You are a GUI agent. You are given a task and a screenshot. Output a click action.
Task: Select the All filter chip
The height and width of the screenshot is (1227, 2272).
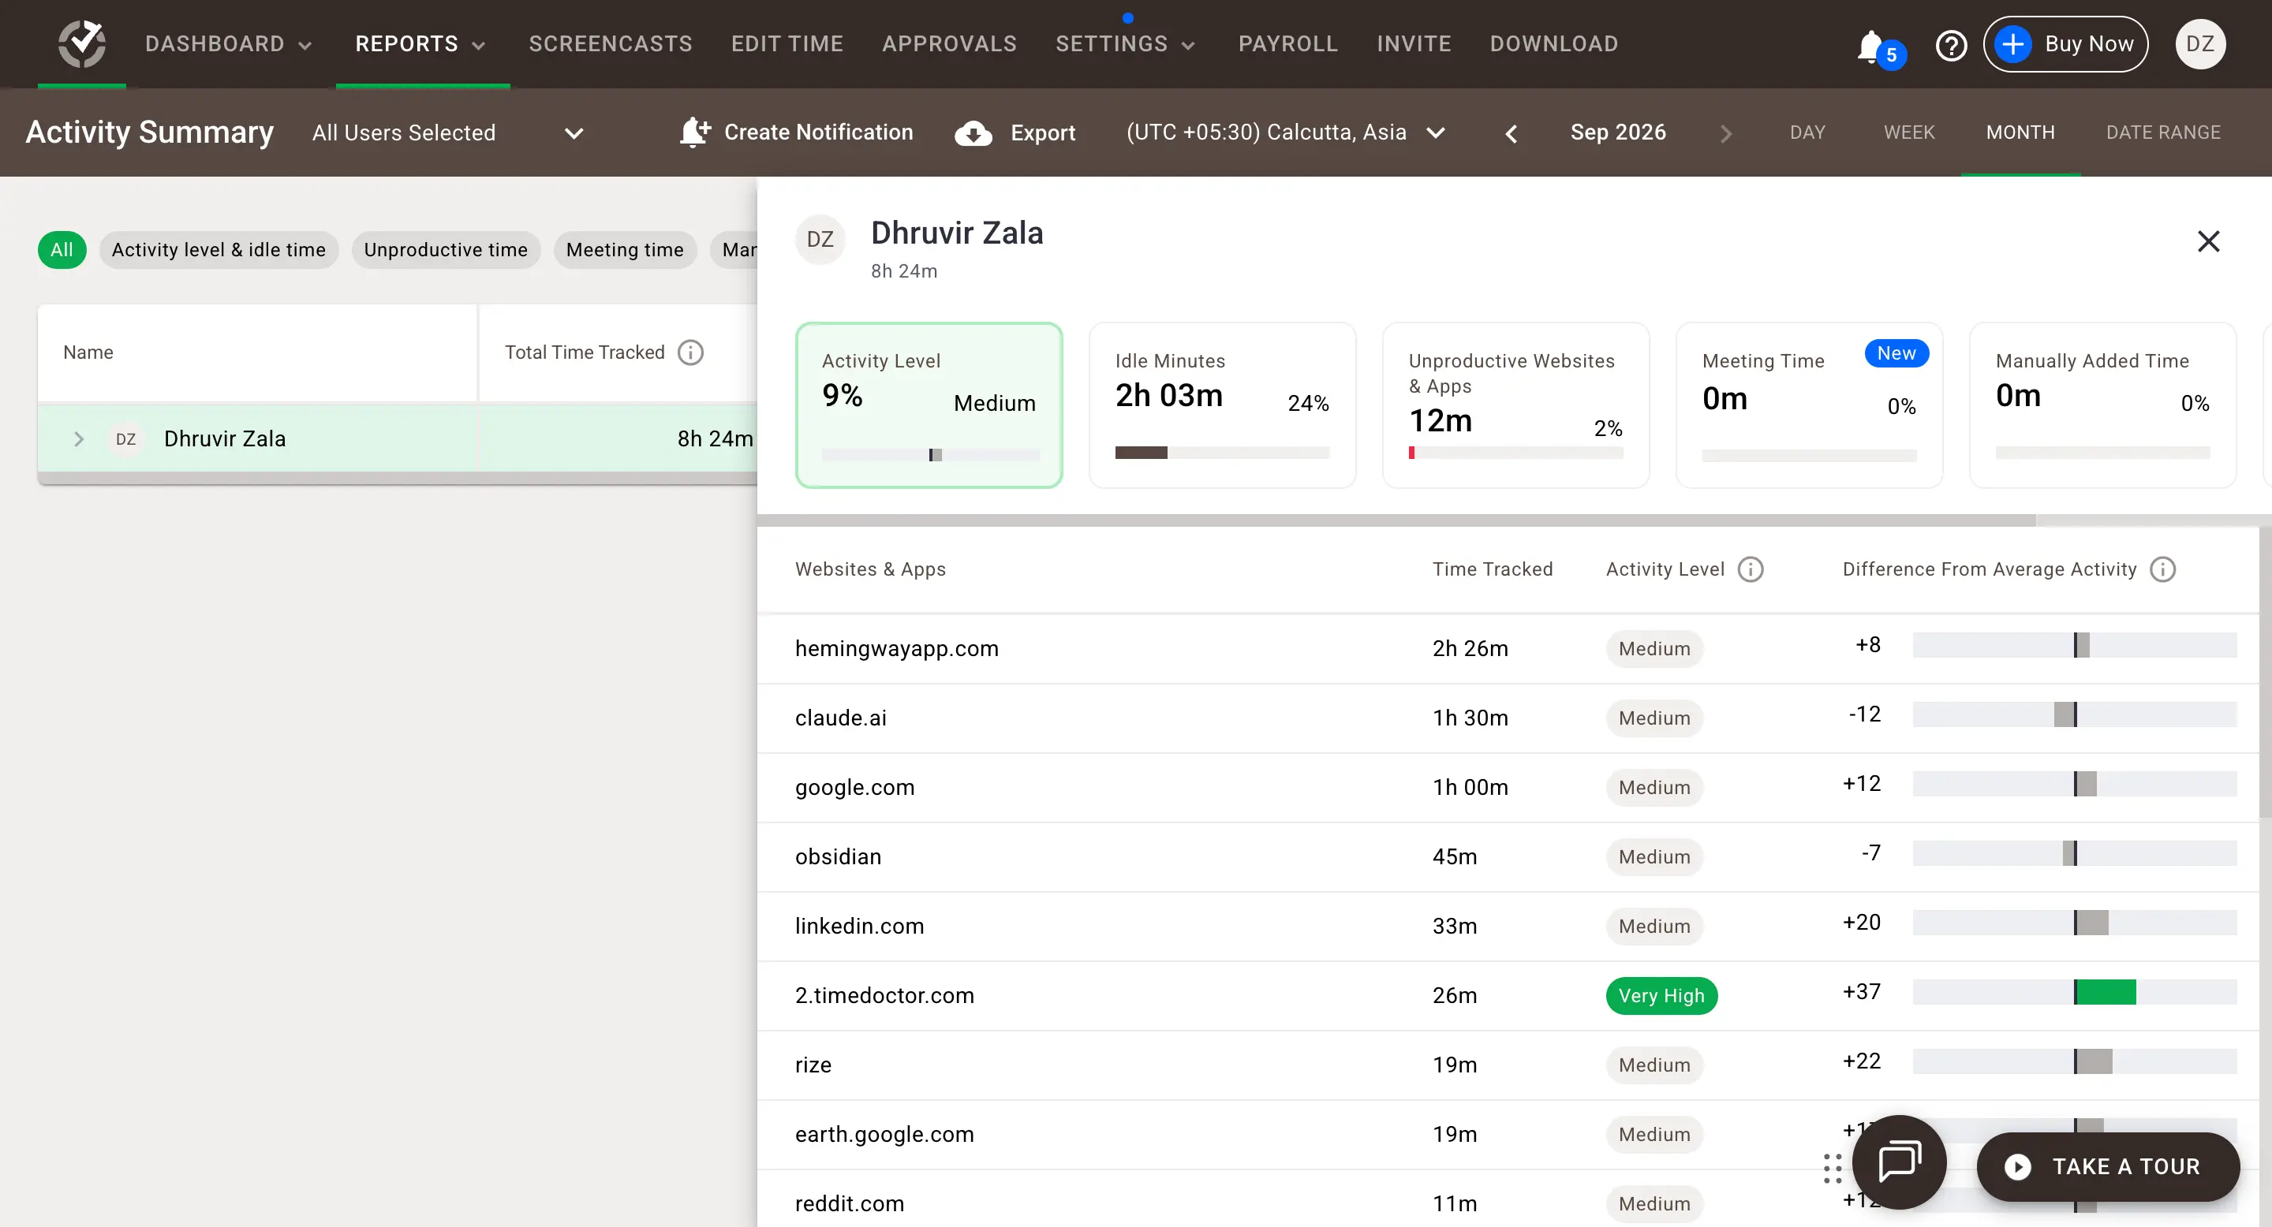coord(62,249)
